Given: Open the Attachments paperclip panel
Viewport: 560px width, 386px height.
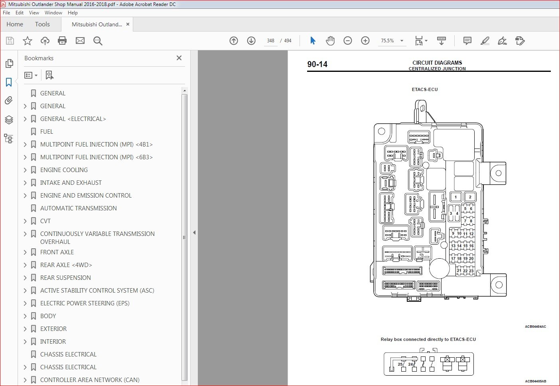Looking at the screenshot, I should [x=9, y=101].
